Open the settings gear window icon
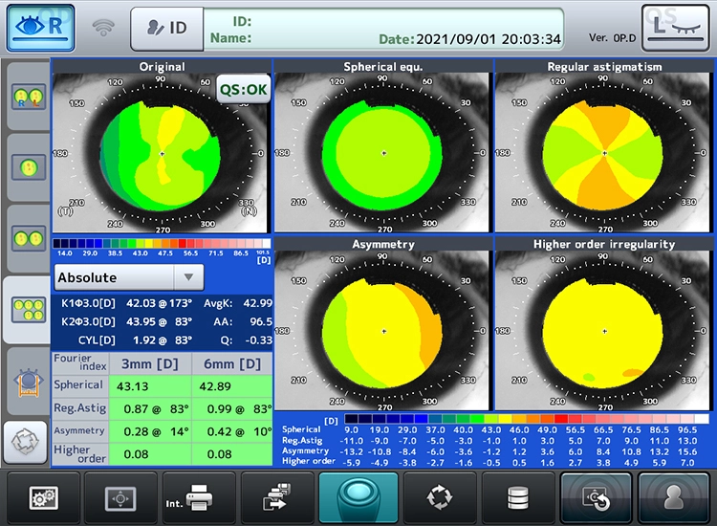 pos(43,497)
